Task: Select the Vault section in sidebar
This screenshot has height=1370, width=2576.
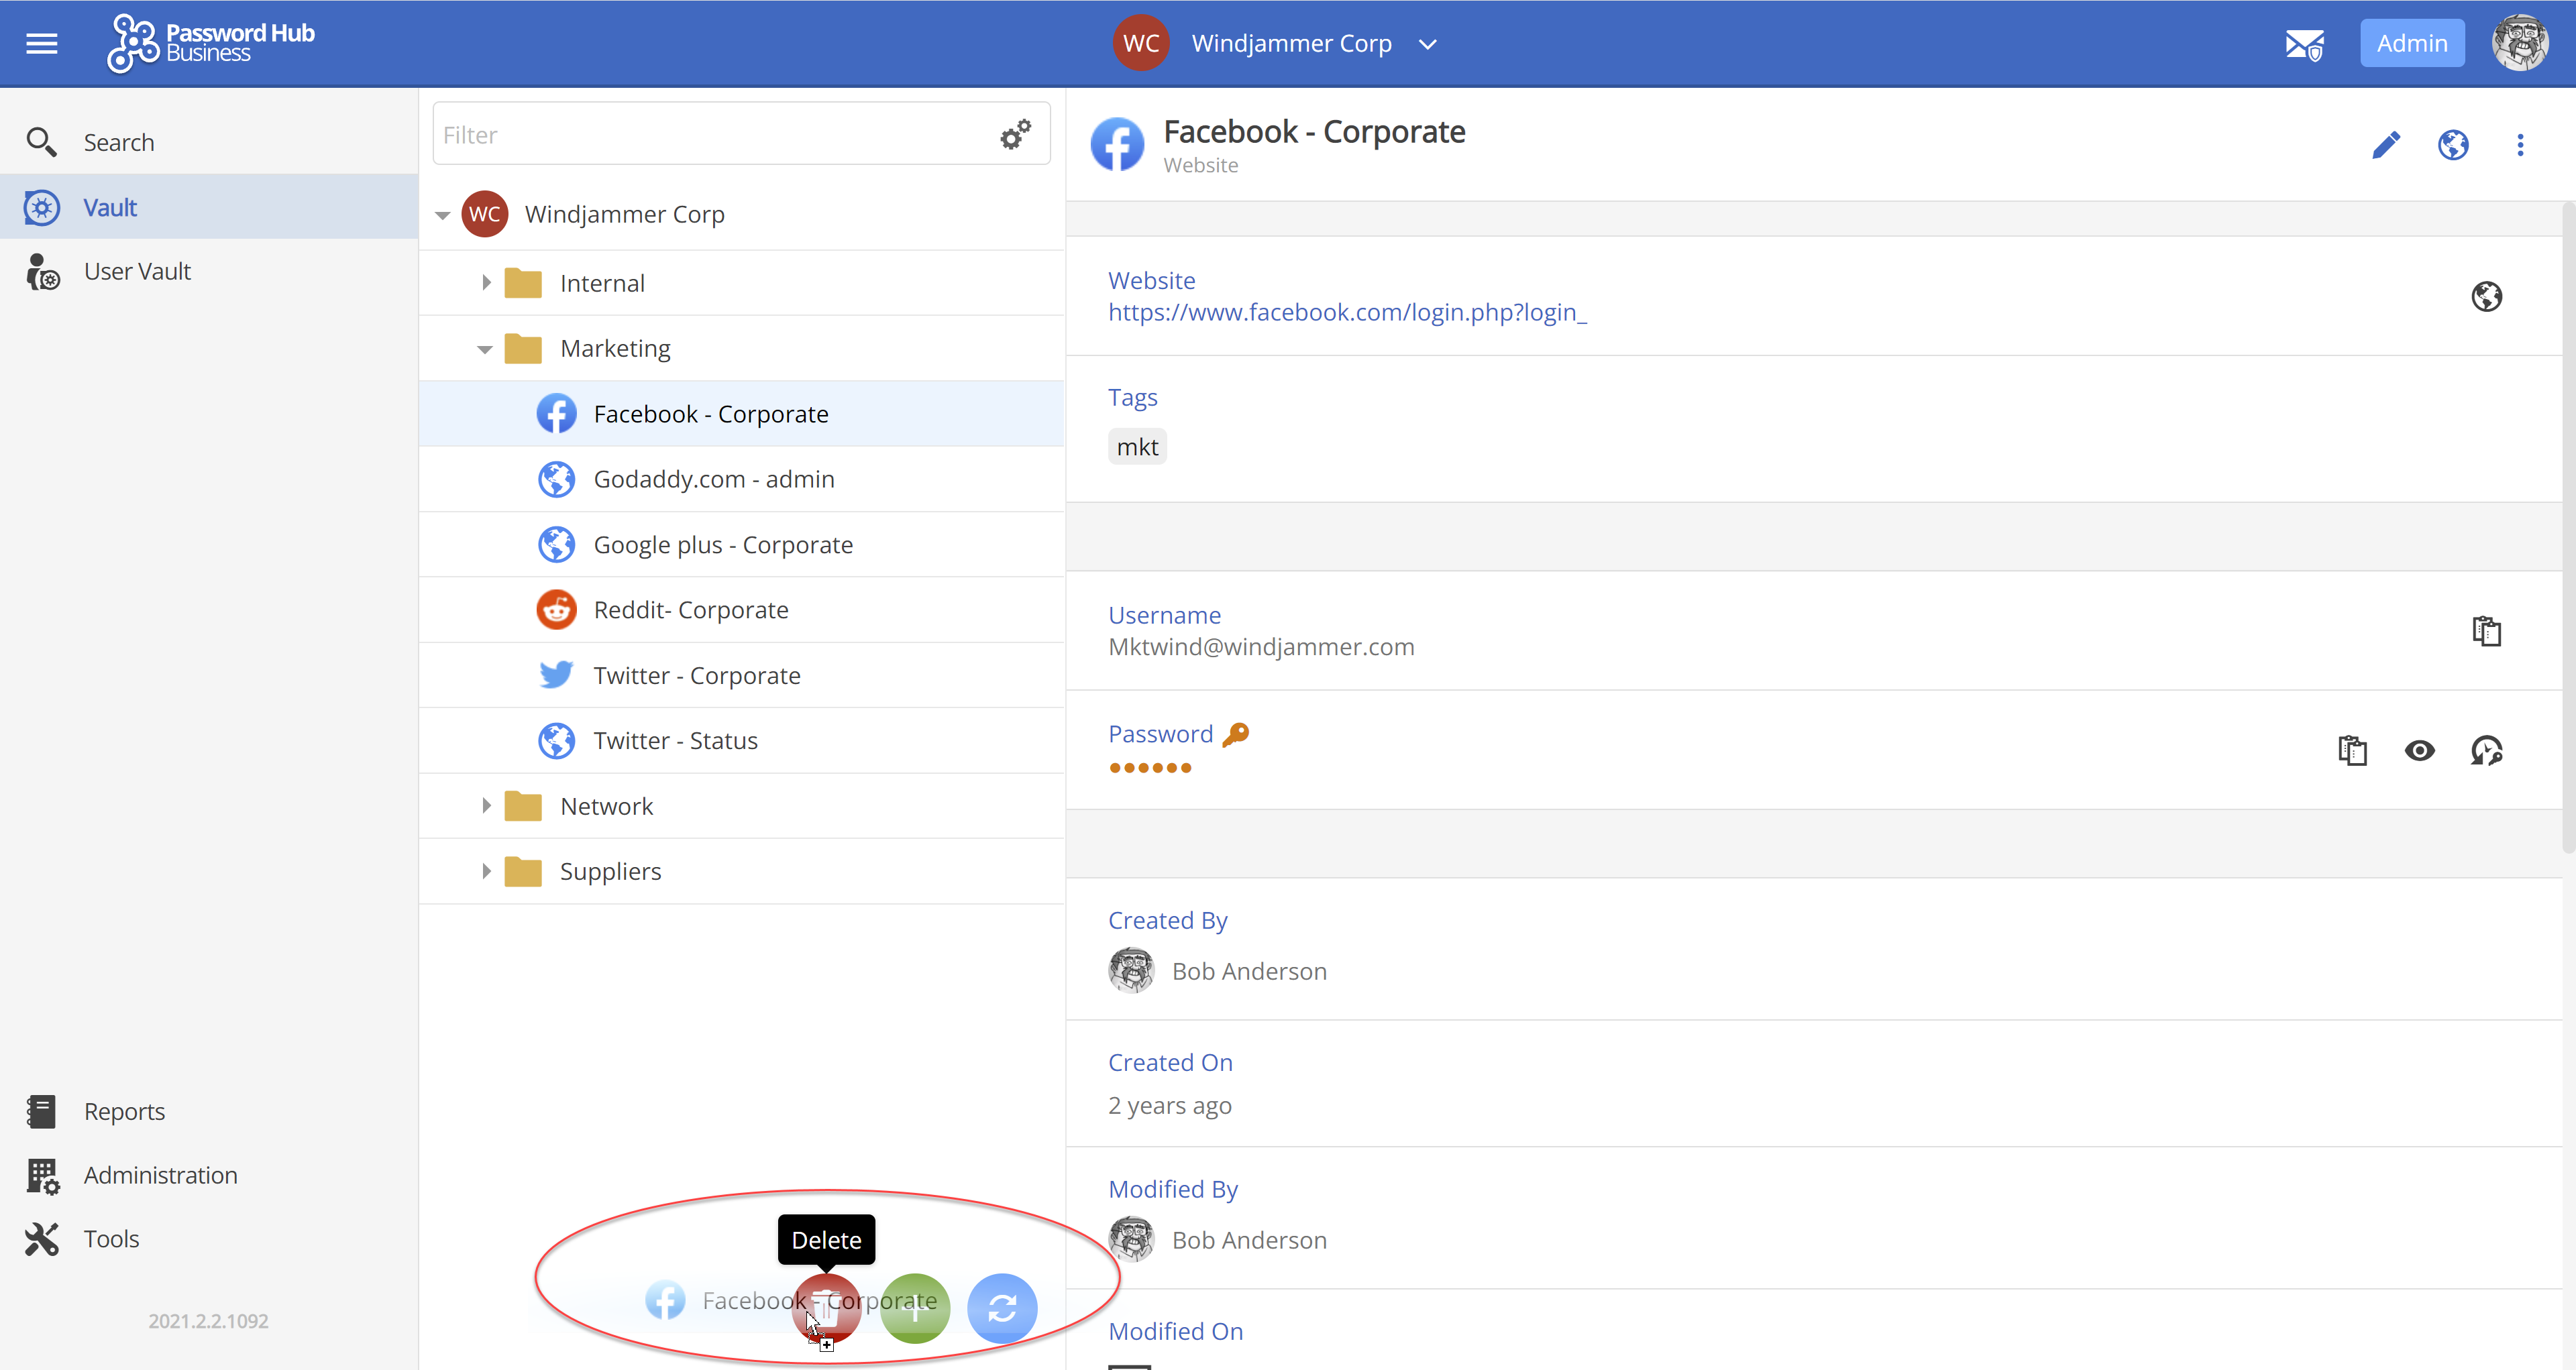Action: pyautogui.click(x=110, y=207)
